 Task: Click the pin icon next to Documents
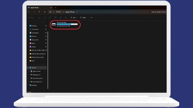46,33
